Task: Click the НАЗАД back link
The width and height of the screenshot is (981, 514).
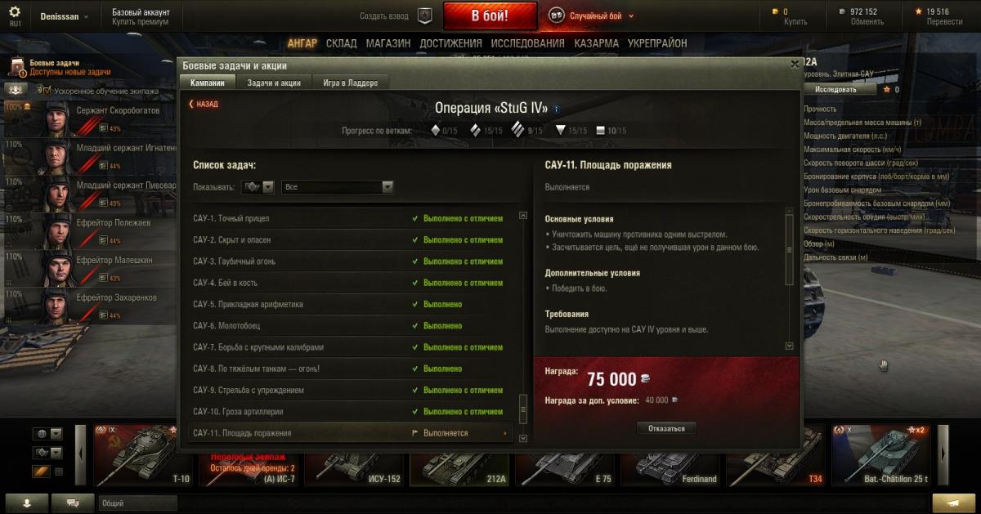Action: [x=204, y=104]
